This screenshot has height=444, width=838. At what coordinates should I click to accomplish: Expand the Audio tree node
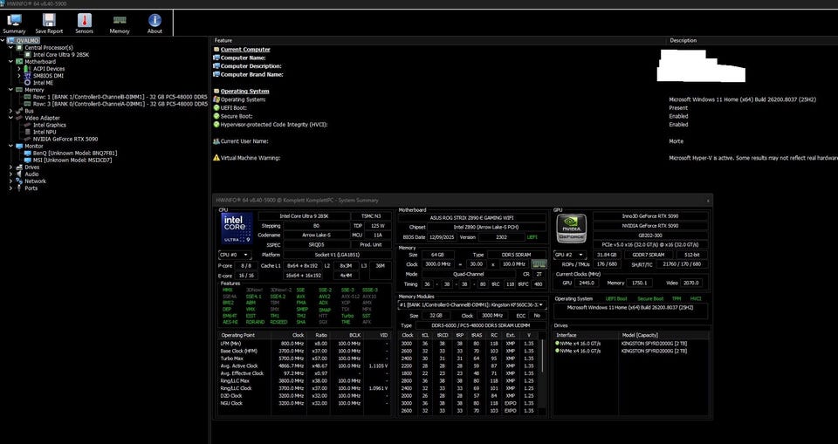click(11, 174)
